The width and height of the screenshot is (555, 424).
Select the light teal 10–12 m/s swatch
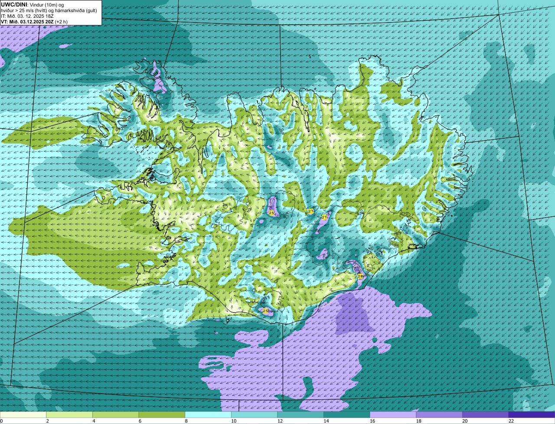255,414
